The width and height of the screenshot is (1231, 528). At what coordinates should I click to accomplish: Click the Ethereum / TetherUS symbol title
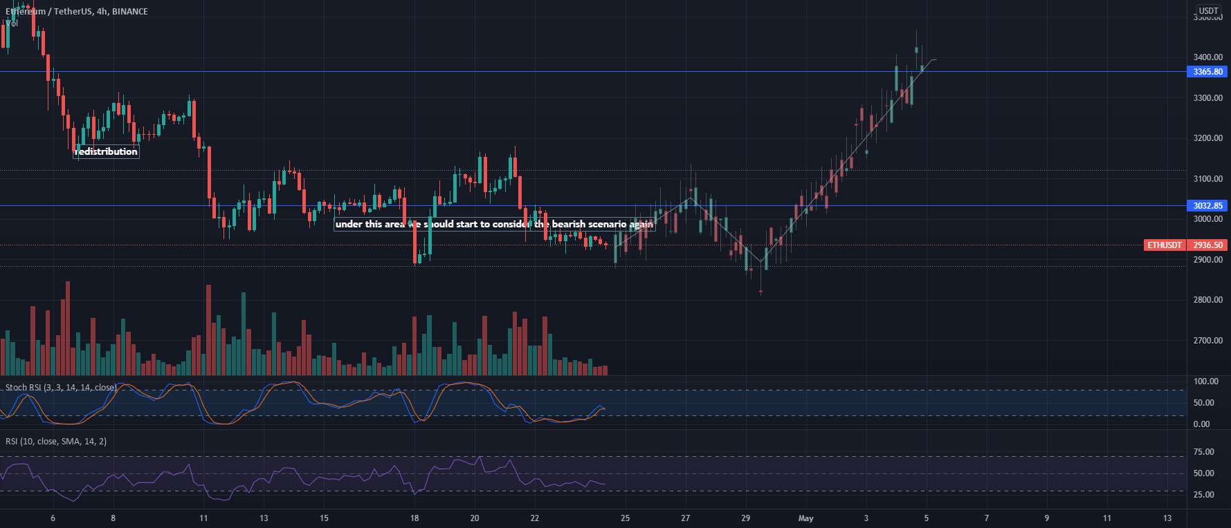click(x=77, y=11)
